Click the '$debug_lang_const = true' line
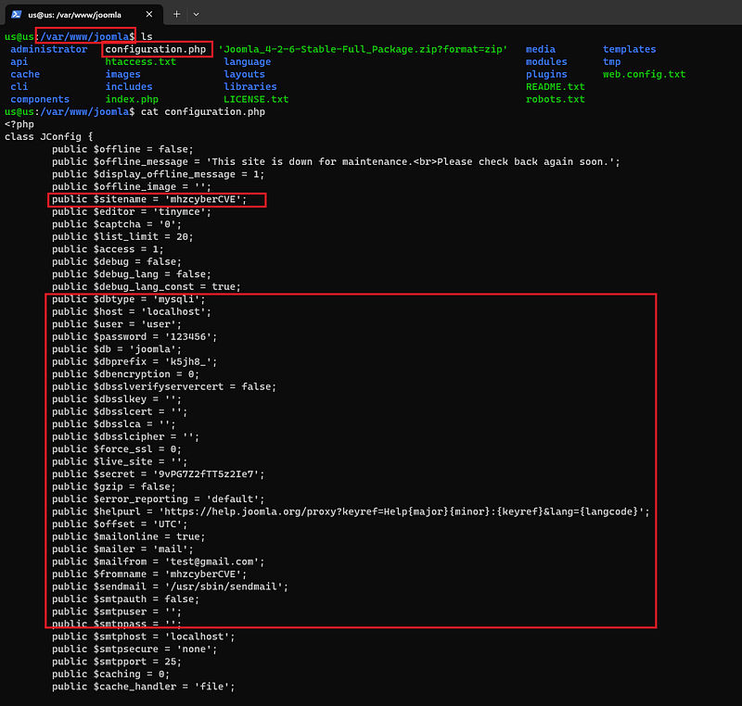The image size is (742, 706). tap(147, 287)
